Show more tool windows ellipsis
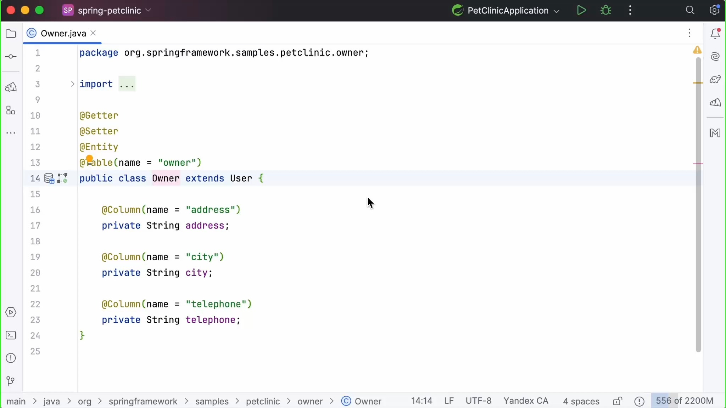Screen dimensions: 726x408 click(11, 133)
